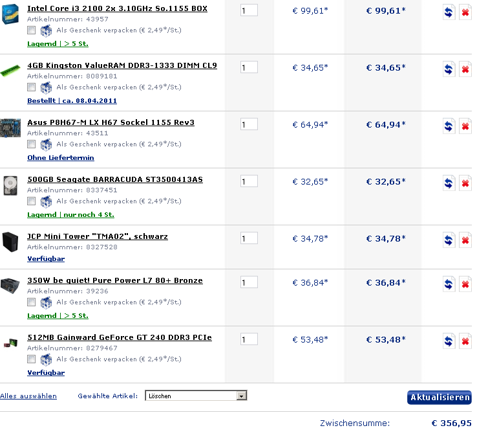477x428 pixels.
Task: Remove Intel Core i3 2100 from cart
Action: [465, 12]
